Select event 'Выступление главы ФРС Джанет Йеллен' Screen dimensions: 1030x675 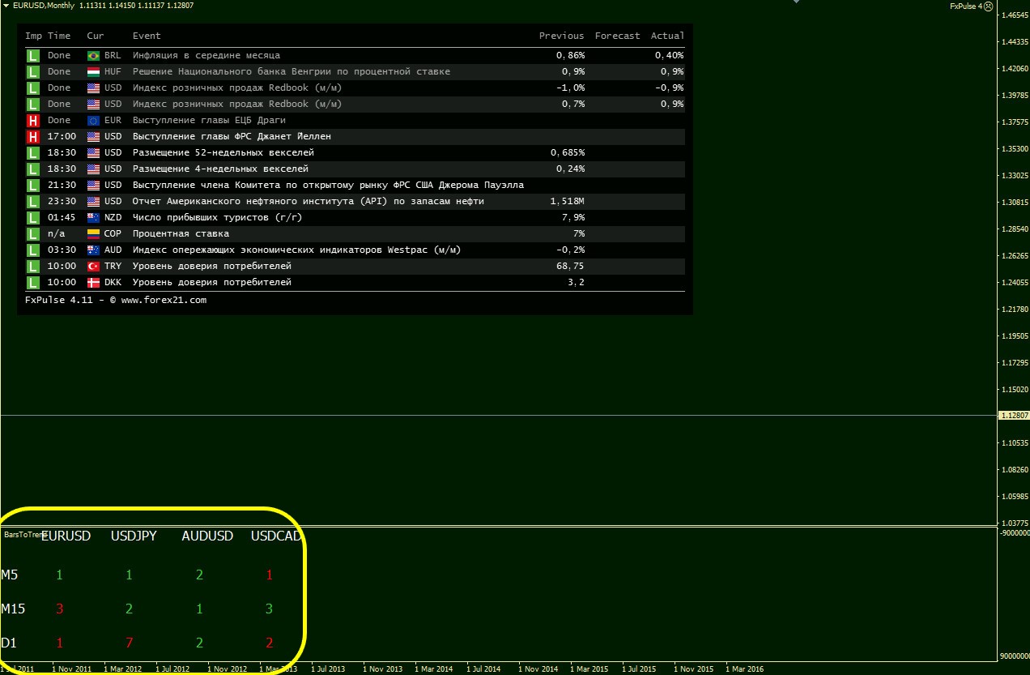pyautogui.click(x=232, y=137)
